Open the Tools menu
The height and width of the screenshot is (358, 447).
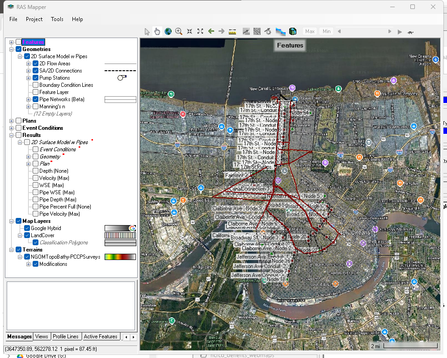[x=57, y=19]
